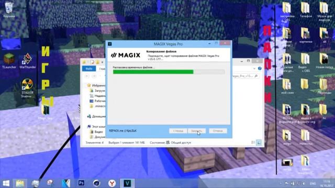Select the 'настройка OBS' desktop folder
Image resolution: width=335 pixels, height=188 pixels.
click(287, 11)
